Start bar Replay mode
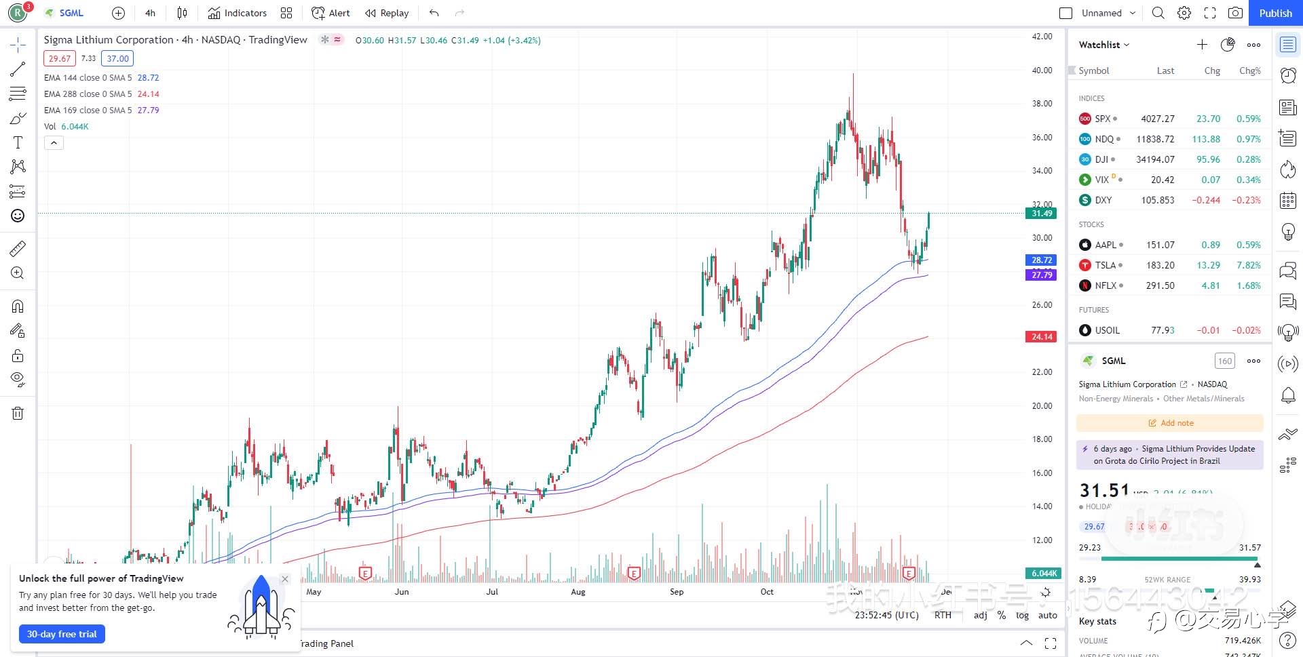Image resolution: width=1303 pixels, height=657 pixels. tap(387, 13)
